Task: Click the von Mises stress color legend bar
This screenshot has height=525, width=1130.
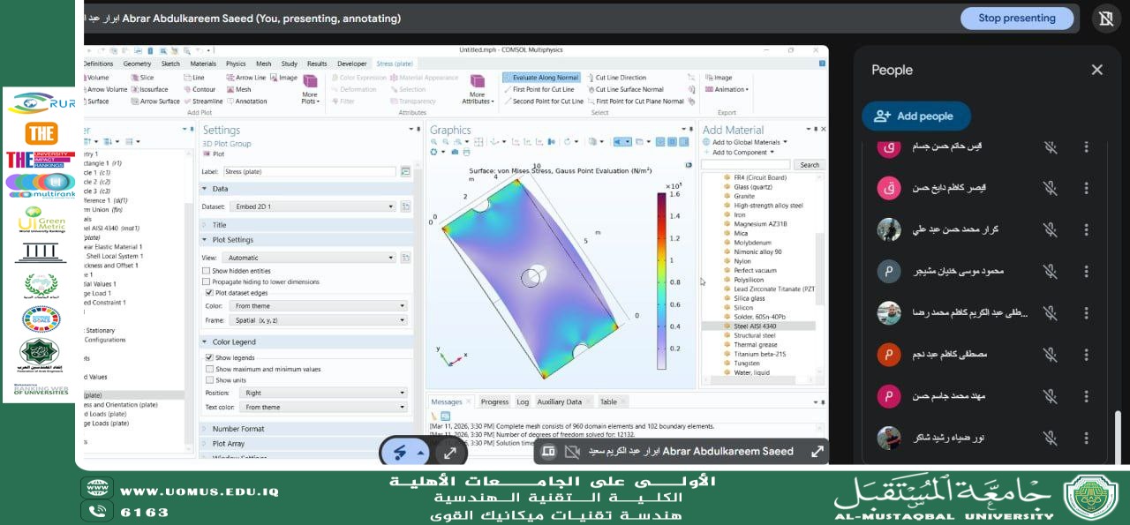Action: (661, 281)
